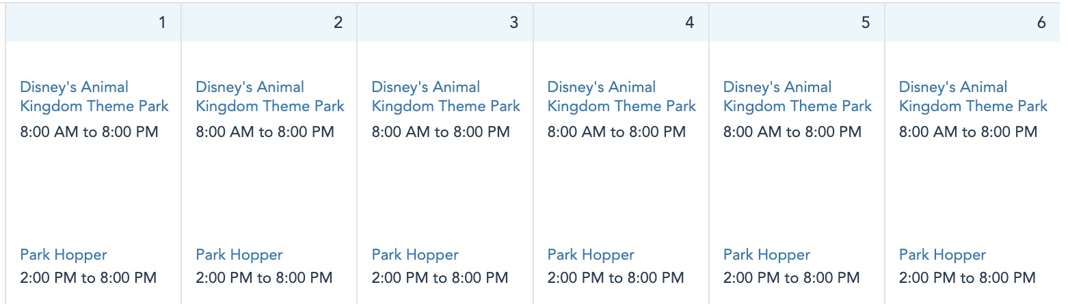Viewport: 1068px width, 304px height.
Task: Select calendar date number 6
Action: [x=1041, y=22]
